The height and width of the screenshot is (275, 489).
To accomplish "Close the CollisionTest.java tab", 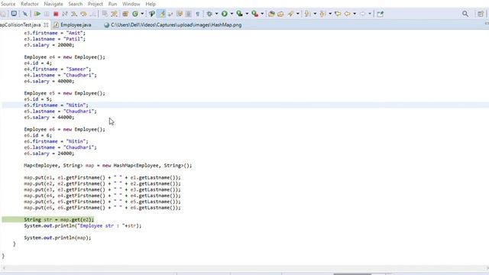I will [46, 24].
